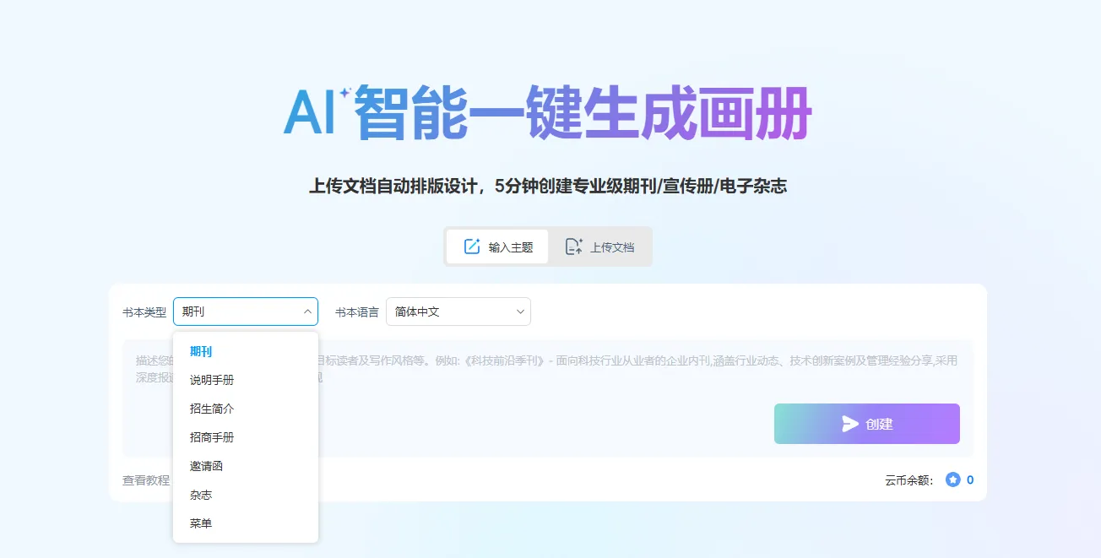Select 杂志 from the dropdown list

(201, 495)
